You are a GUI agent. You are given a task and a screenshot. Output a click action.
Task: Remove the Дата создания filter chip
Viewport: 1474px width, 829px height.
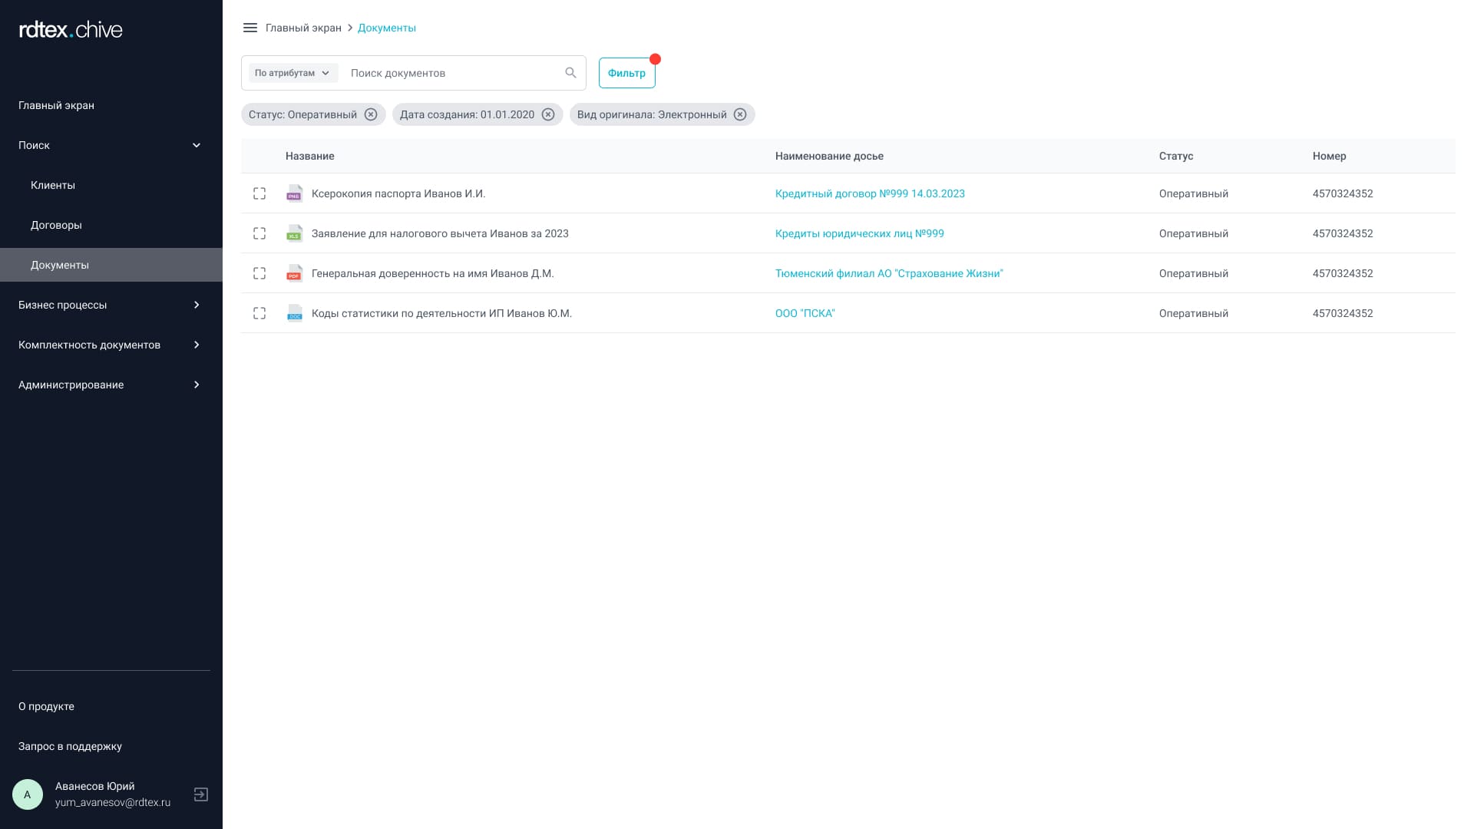[548, 114]
